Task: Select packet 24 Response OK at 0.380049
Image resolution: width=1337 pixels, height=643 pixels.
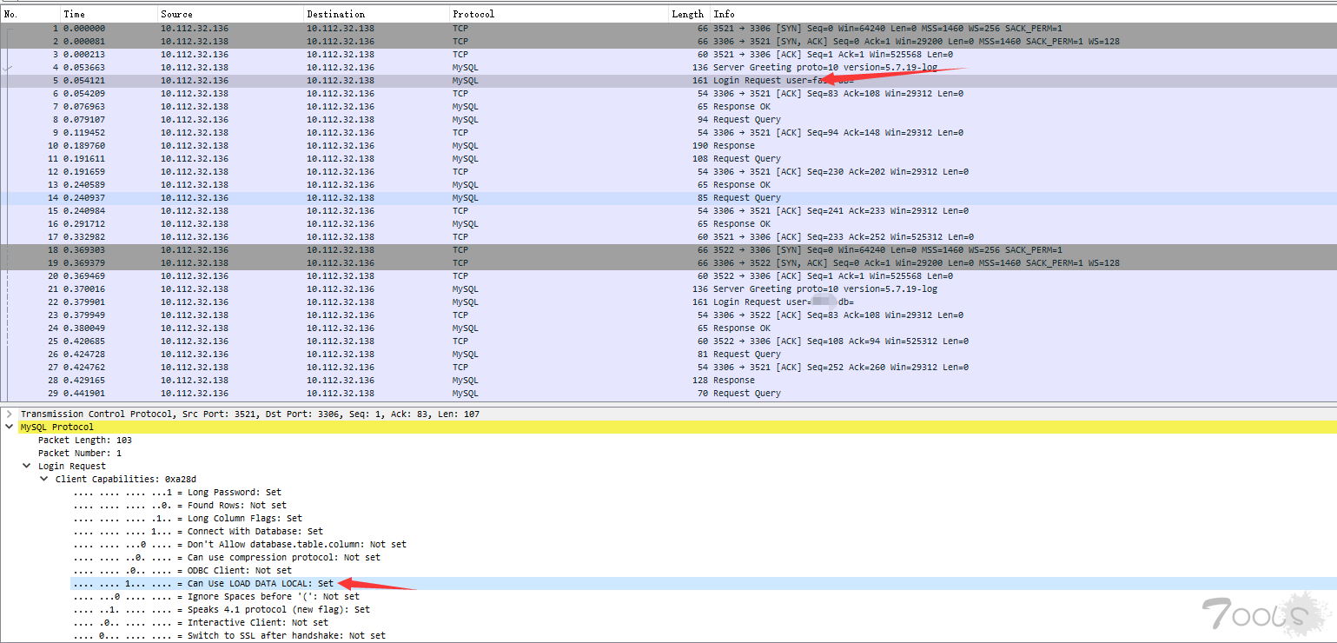Action: point(668,328)
